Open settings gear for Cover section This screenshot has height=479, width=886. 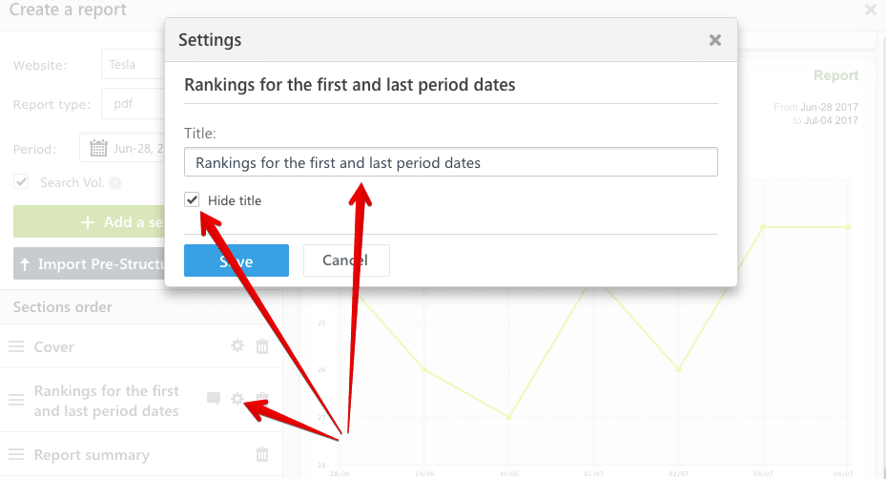tap(237, 345)
